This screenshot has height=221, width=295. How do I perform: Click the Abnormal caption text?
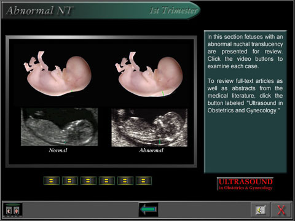tap(151, 150)
